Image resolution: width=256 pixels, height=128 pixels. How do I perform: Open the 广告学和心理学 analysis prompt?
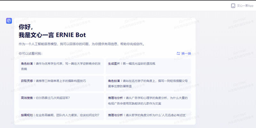(148, 100)
